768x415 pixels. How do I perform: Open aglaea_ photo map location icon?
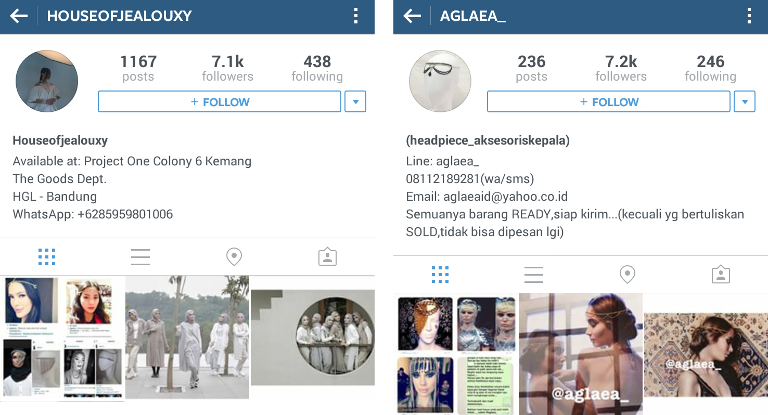coord(628,275)
